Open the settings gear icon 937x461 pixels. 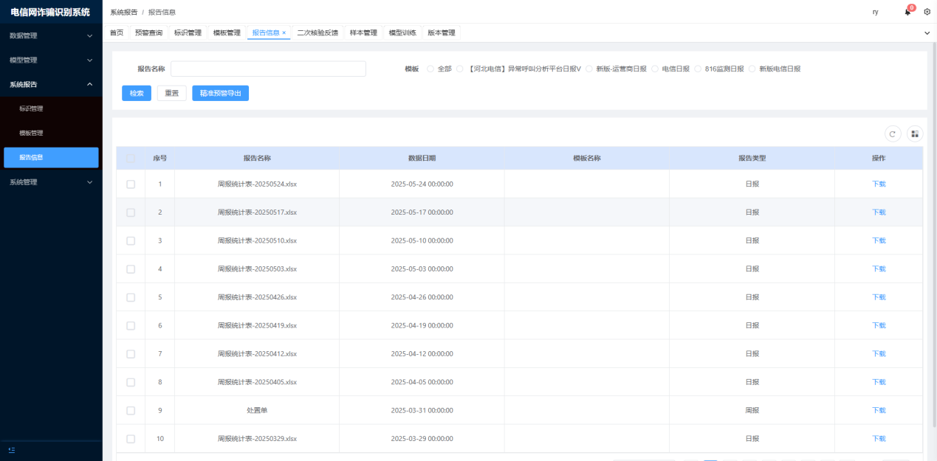927,12
